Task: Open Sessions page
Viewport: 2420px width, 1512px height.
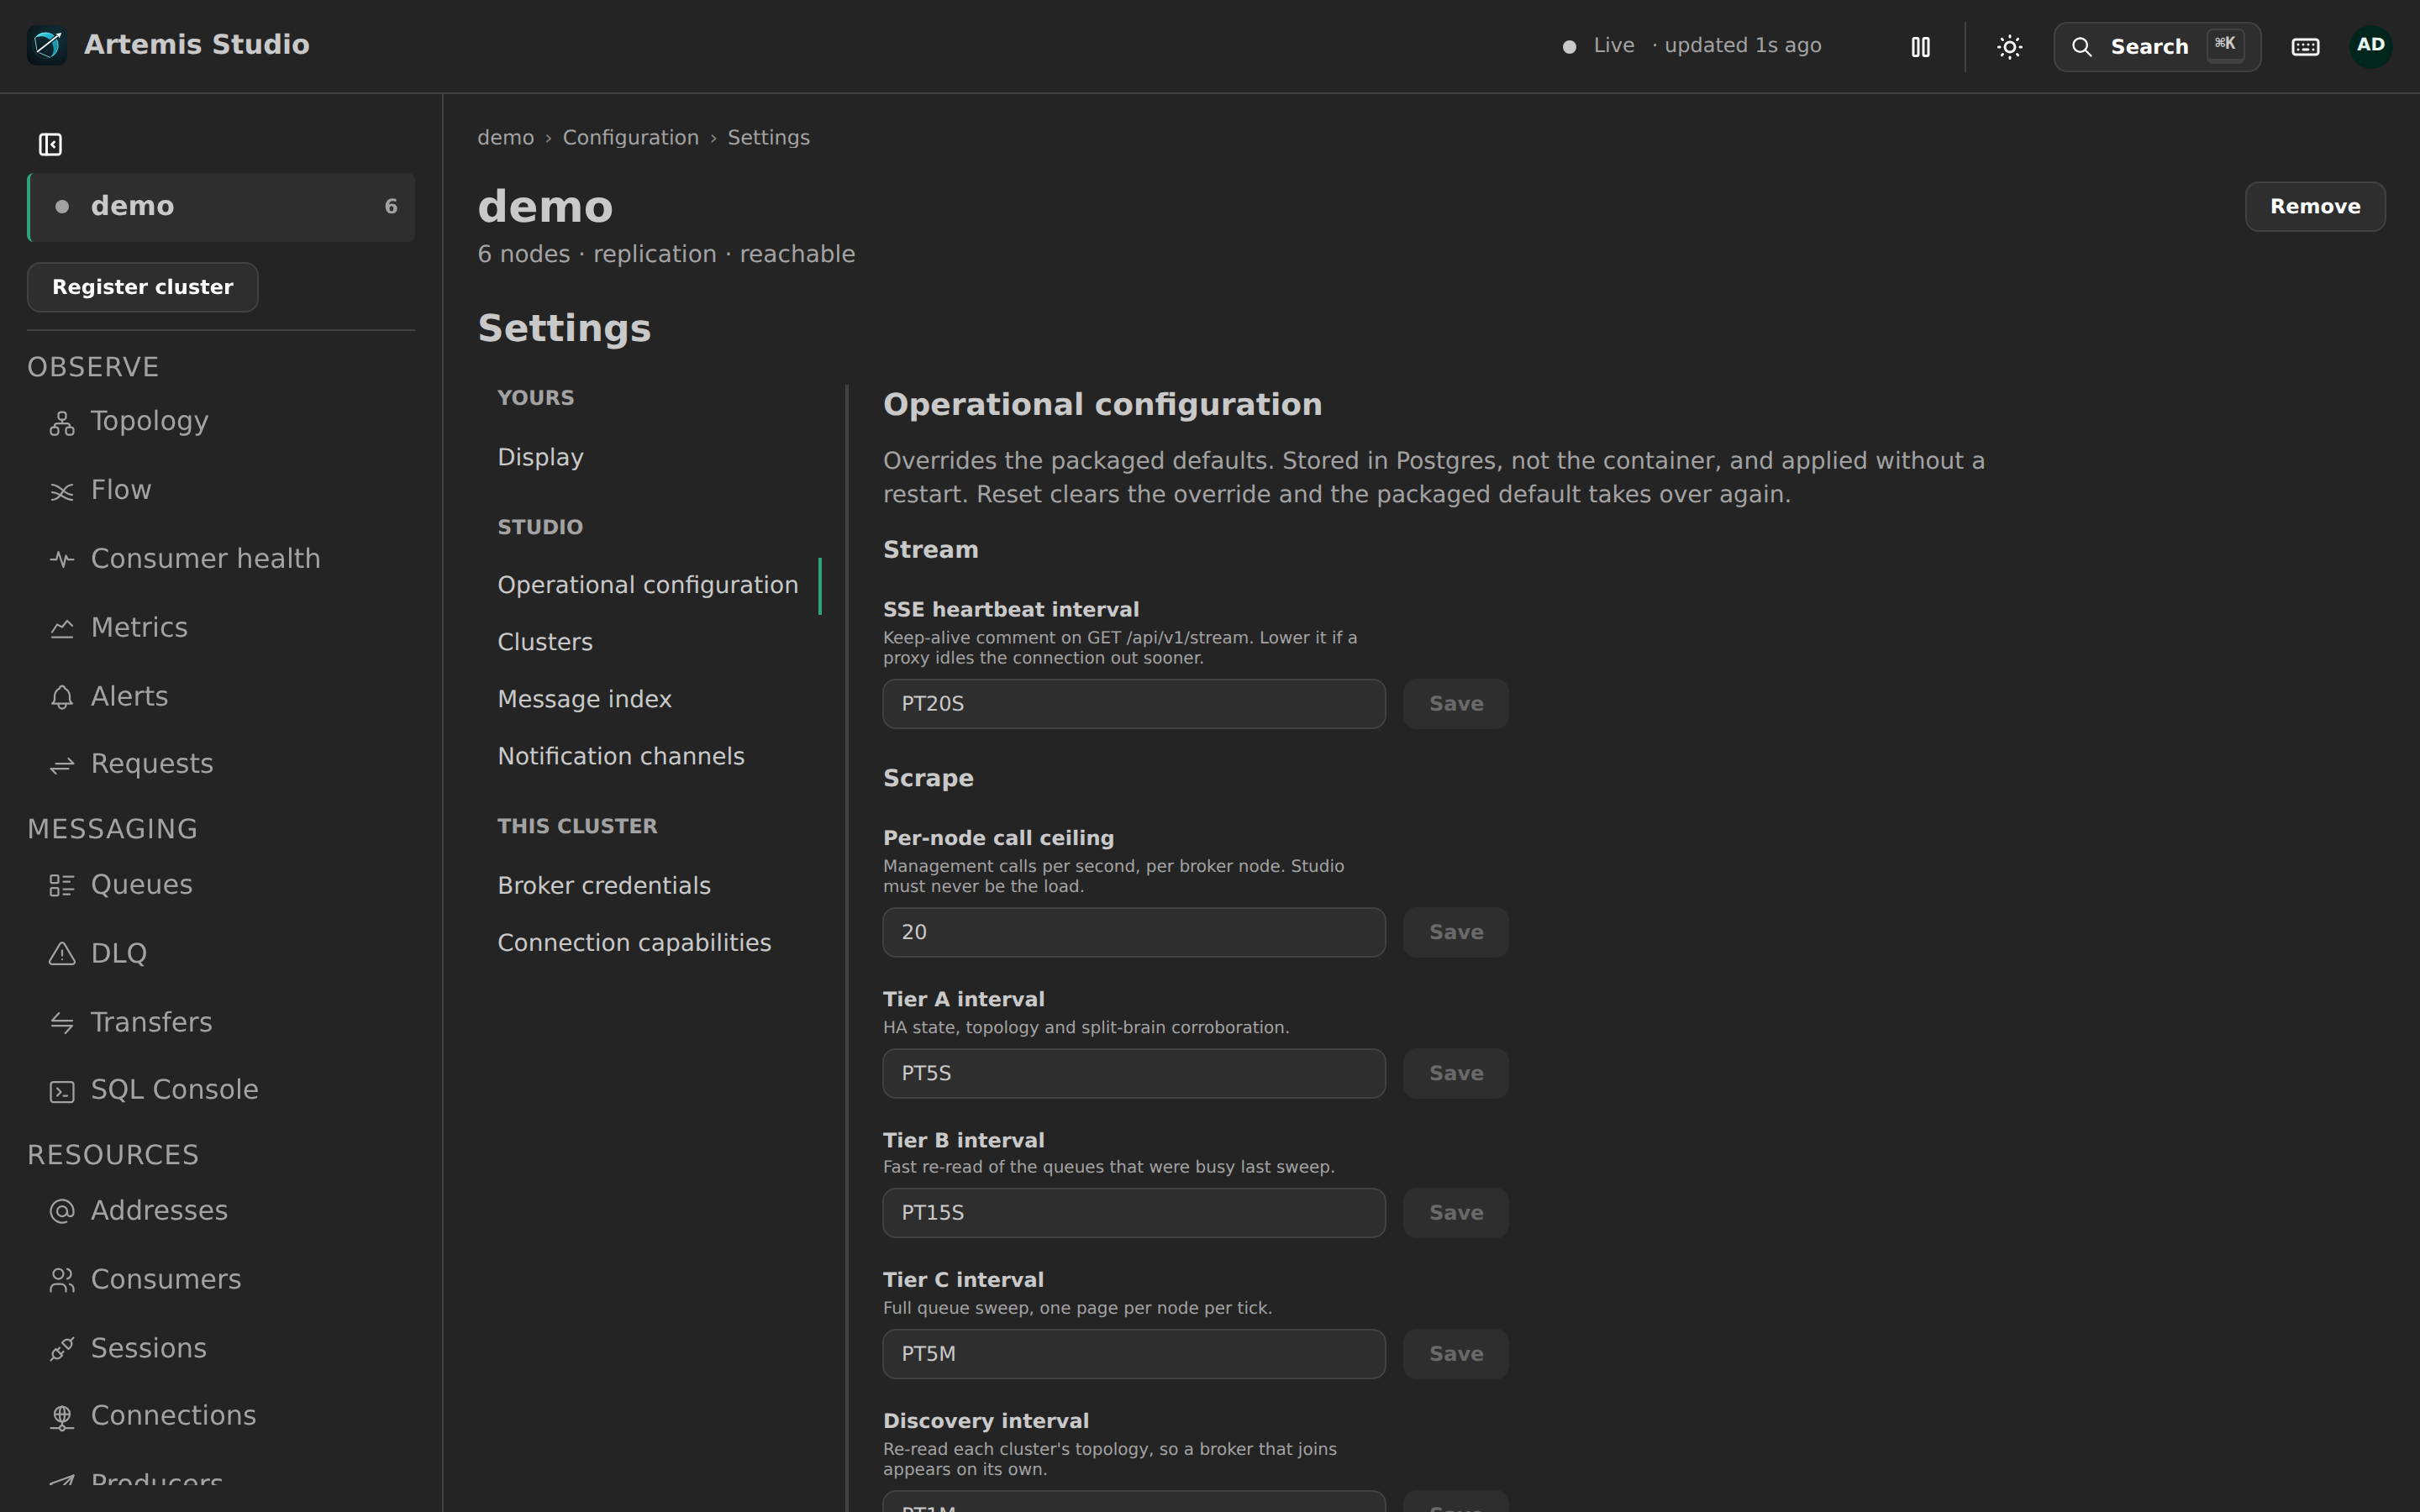Action: (221, 1348)
